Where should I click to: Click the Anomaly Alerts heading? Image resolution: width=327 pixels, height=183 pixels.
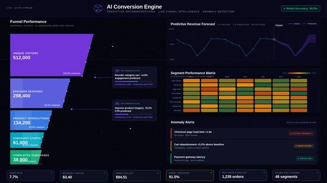(183, 123)
